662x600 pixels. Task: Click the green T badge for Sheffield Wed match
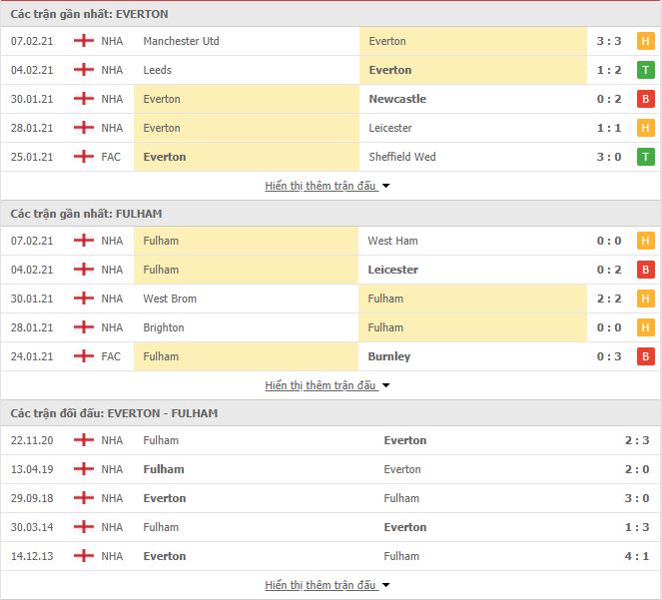pos(646,157)
